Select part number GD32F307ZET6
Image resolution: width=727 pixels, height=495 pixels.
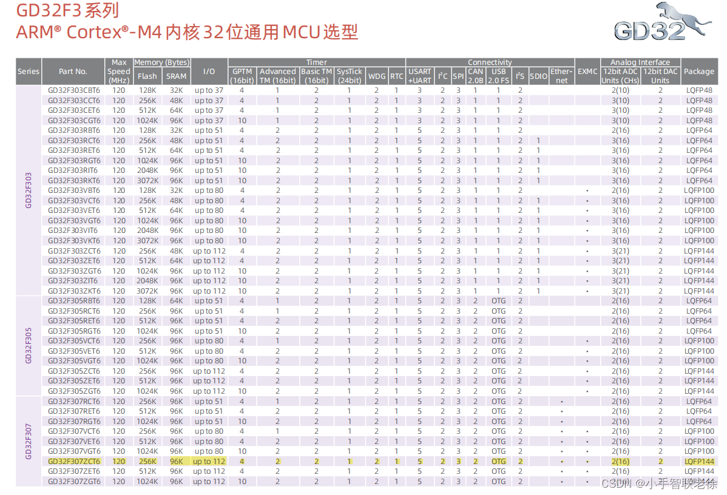point(74,471)
